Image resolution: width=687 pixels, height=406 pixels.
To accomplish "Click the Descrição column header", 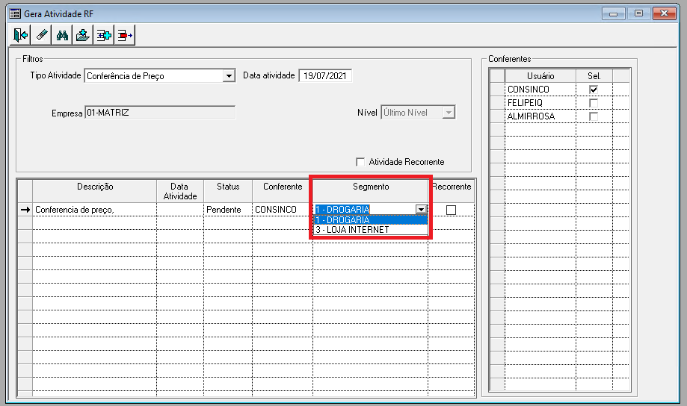I will click(95, 191).
